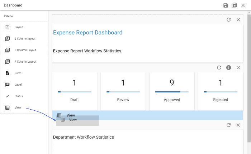
Task: Remove the Expense Report Dashboard header panel
Action: (238, 20)
